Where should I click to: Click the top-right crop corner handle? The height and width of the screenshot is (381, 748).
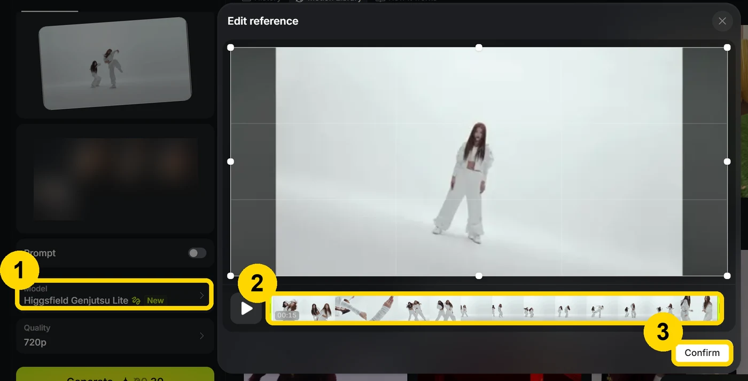[727, 47]
